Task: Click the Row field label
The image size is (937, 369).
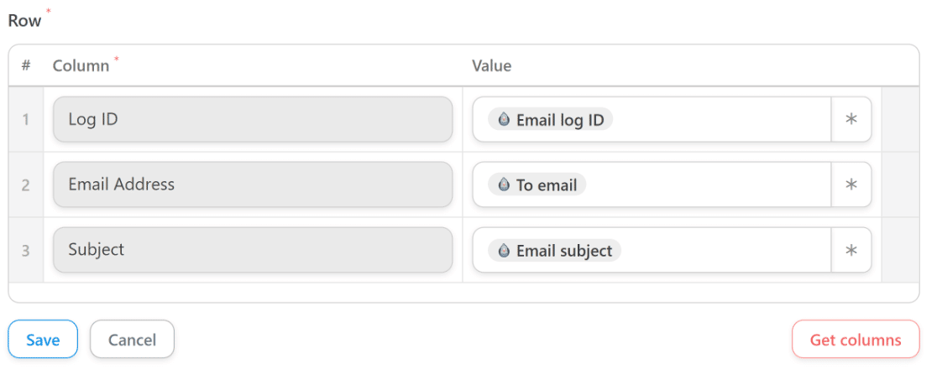Action: 24,20
